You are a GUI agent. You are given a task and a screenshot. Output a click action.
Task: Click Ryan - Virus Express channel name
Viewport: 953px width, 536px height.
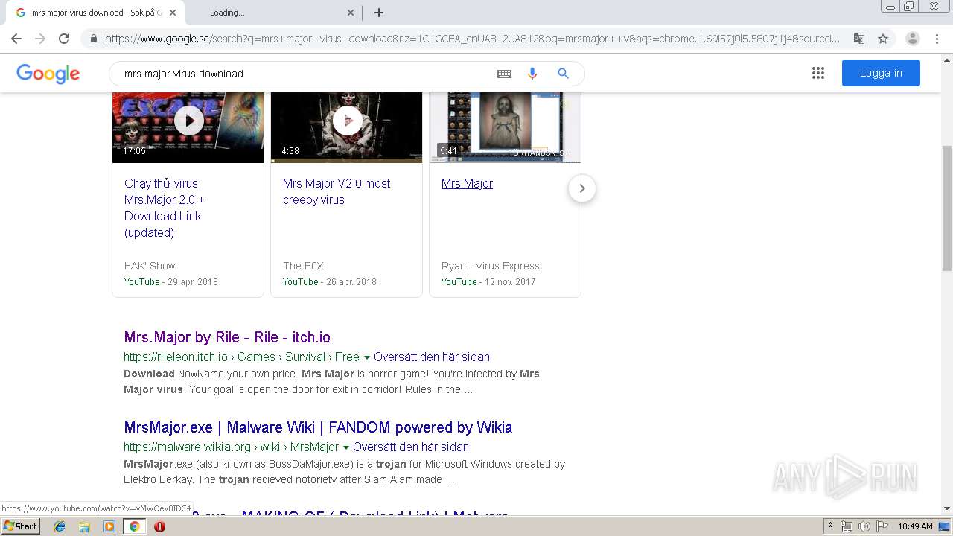490,266
